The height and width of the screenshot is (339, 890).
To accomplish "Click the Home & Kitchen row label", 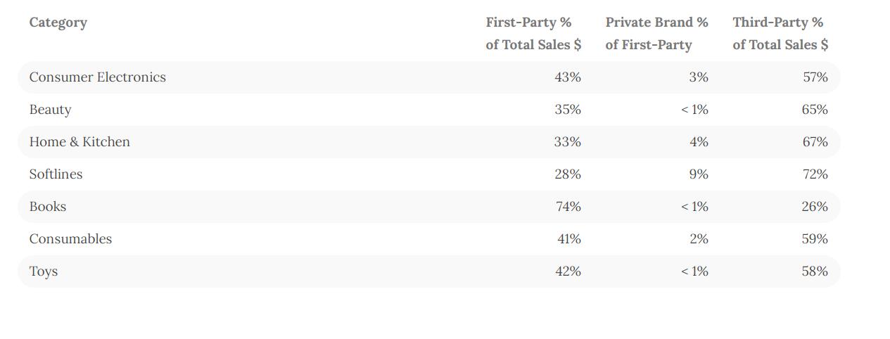I will pyautogui.click(x=80, y=142).
